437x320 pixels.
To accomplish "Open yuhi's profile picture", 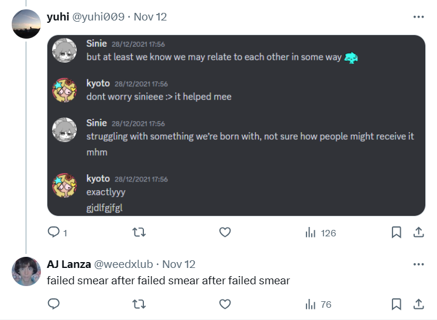I will coord(26,24).
